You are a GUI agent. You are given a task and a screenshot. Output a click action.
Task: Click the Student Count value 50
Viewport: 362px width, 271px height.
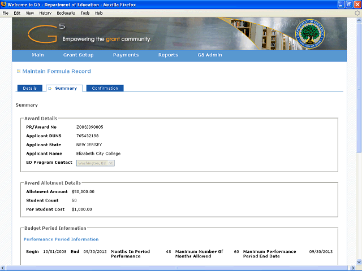click(x=74, y=200)
